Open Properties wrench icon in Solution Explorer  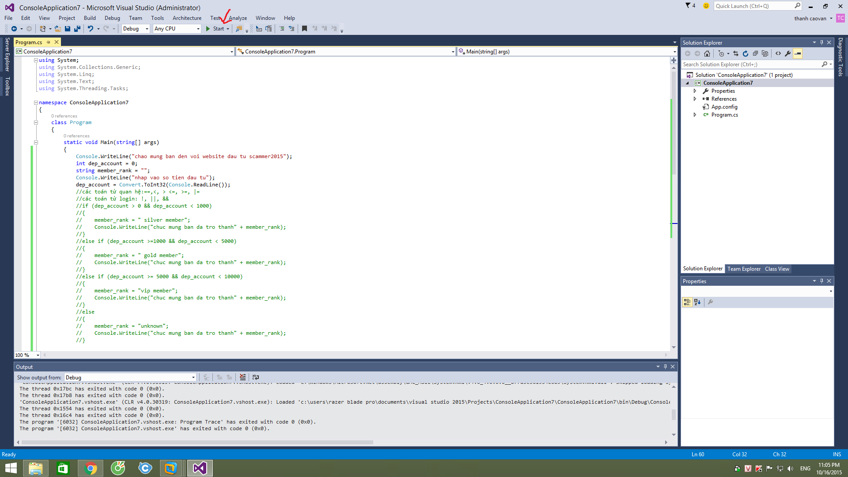tap(788, 53)
